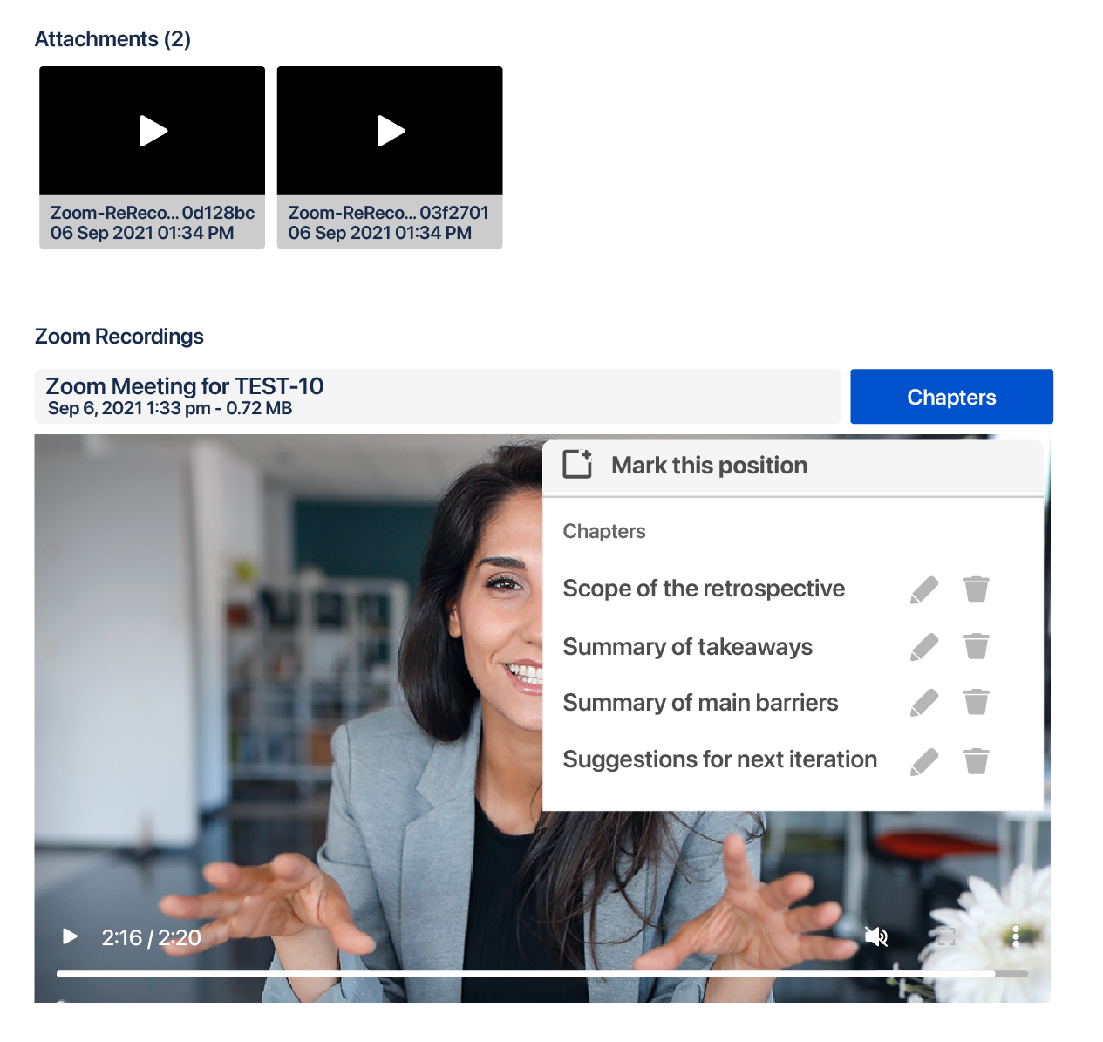Click the Sep 6, 2021 recording details
1103x1042 pixels.
coord(170,408)
